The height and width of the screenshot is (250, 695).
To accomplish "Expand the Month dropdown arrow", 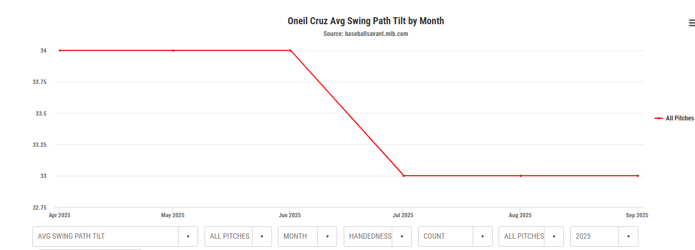I will tap(327, 237).
